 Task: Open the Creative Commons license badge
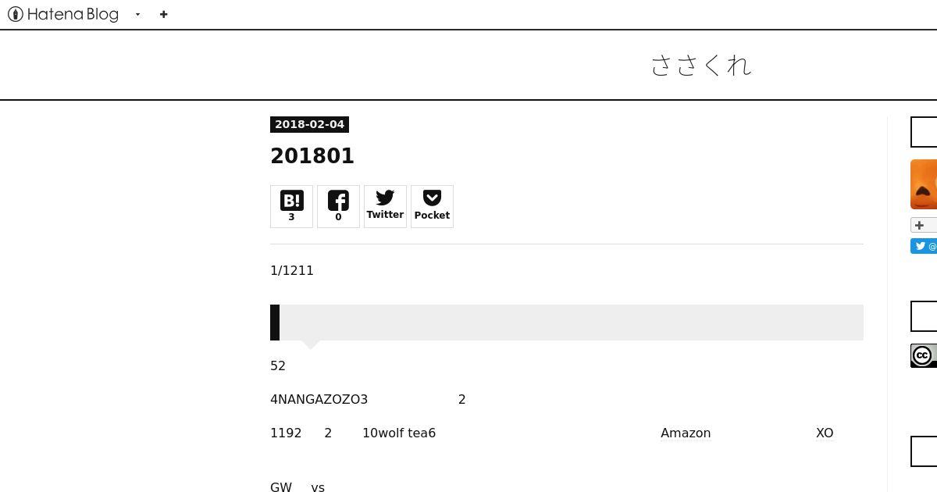click(x=924, y=355)
